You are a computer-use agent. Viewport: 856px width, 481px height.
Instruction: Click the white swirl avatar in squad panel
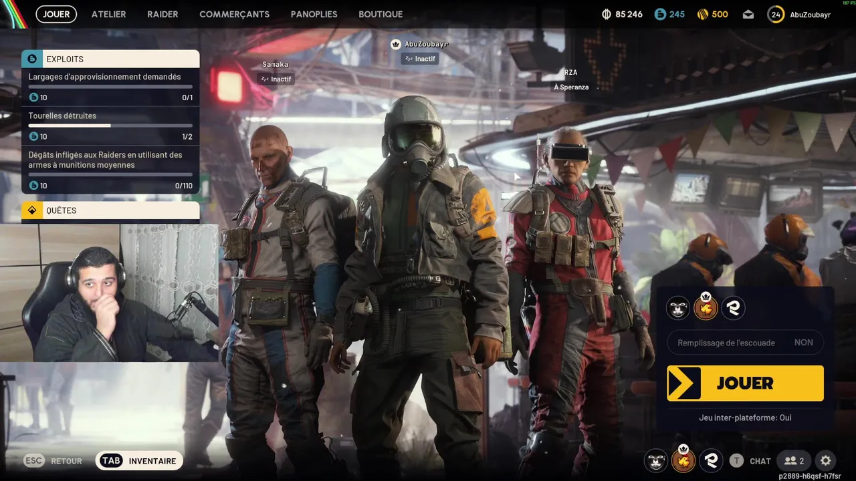[x=734, y=308]
